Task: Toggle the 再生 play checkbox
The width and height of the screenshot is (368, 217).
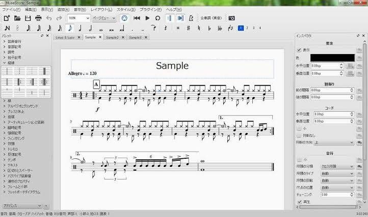Action: pyautogui.click(x=300, y=202)
